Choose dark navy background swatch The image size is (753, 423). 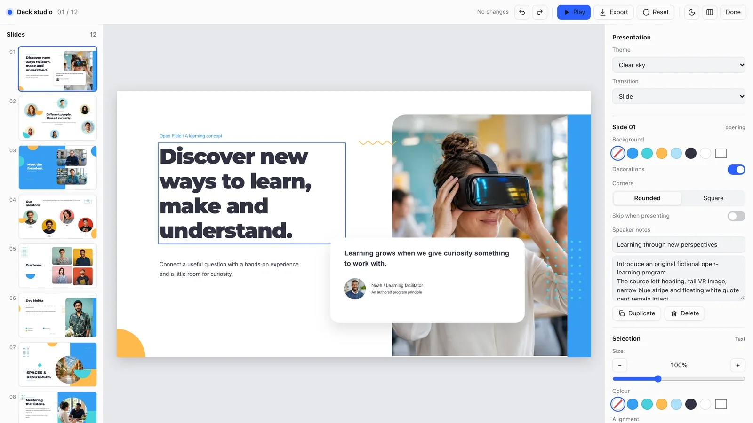click(x=691, y=153)
